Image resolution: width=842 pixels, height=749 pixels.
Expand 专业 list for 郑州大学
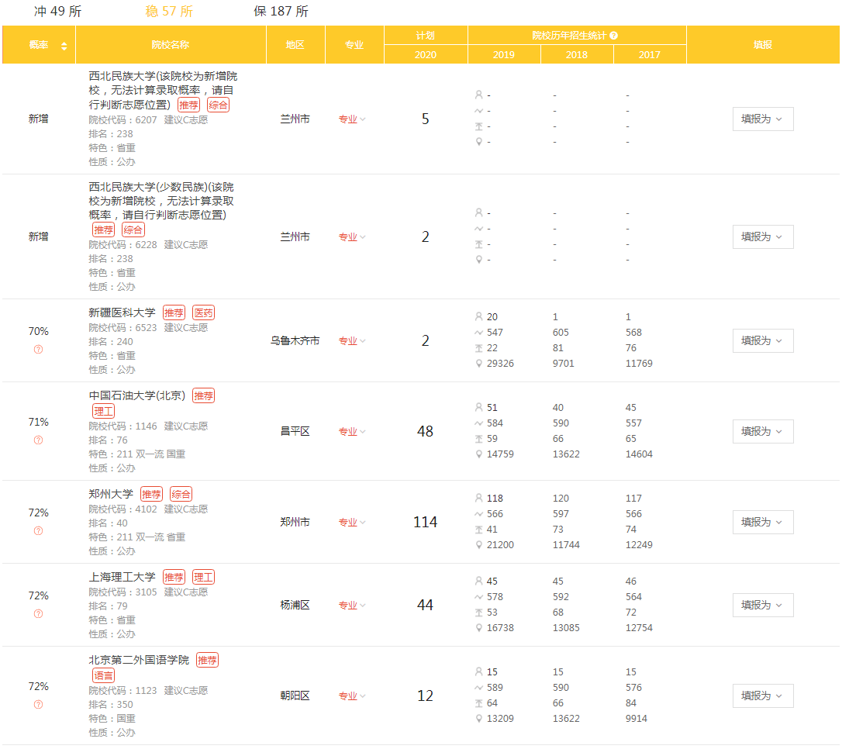[352, 523]
